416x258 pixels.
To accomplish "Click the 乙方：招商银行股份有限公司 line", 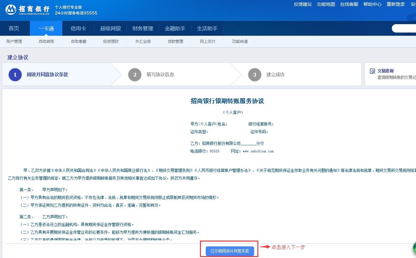I will [x=227, y=143].
